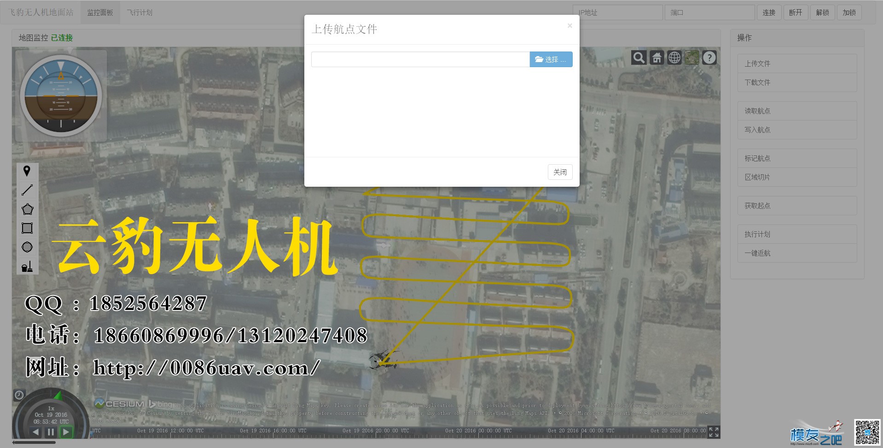883x448 pixels.
Task: Play the timeline in reverse
Action: point(36,432)
